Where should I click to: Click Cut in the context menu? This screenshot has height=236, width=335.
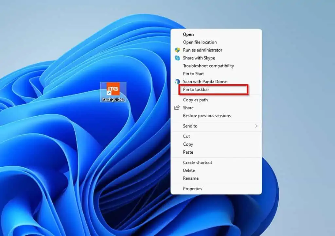186,136
